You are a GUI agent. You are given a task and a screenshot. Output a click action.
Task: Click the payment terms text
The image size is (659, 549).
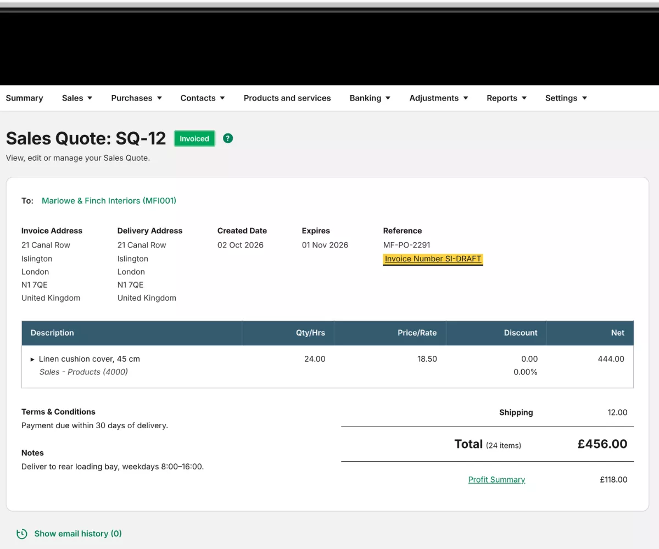(x=94, y=425)
